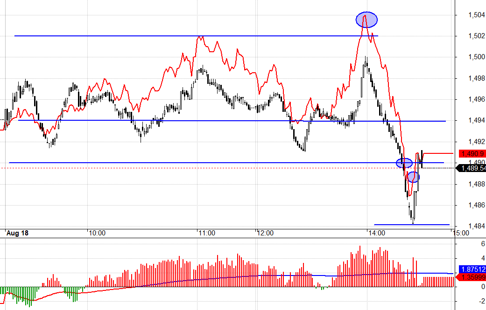Click the red 1,490.9 price label
Screen dimensions: 486x310
pos(472,153)
